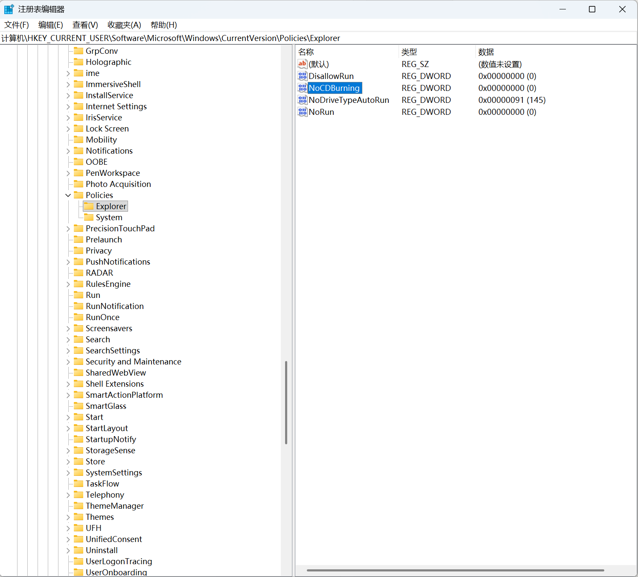Click the 类型 column header
Screen dimensions: 638x577
tap(409, 52)
